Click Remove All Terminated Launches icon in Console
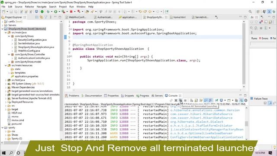 180,100
